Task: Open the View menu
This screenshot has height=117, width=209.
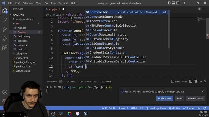Action: pyautogui.click(x=39, y=3)
